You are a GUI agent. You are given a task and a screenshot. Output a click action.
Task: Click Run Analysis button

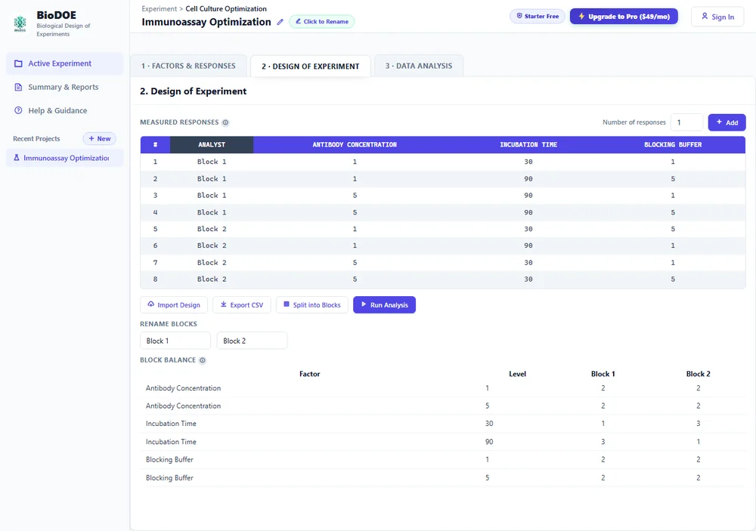pos(384,305)
